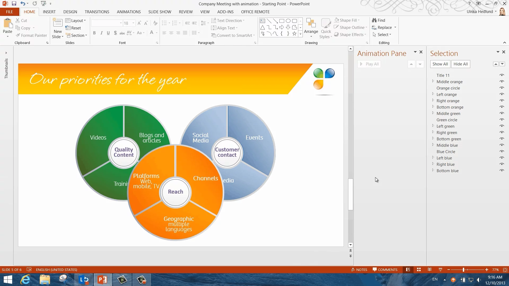Click the Format Painter icon
Viewport: 509px width, 286px height.
(18, 35)
